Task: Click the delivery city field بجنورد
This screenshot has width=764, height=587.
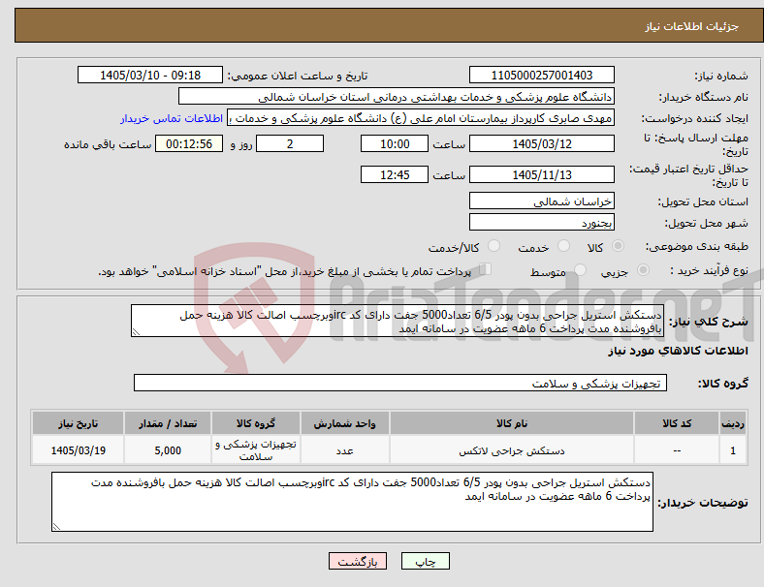Action: pyautogui.click(x=542, y=223)
